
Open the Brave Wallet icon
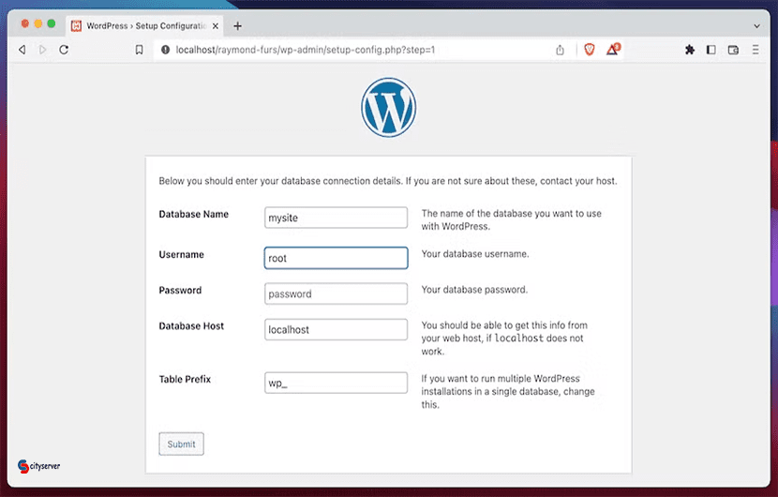pos(733,50)
